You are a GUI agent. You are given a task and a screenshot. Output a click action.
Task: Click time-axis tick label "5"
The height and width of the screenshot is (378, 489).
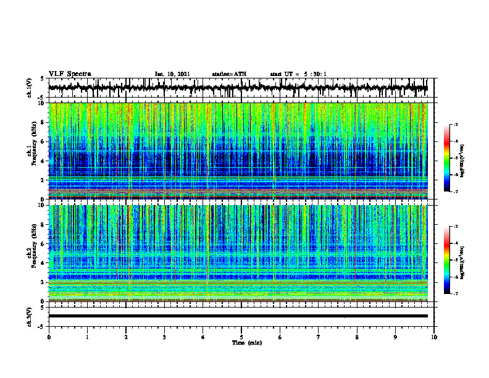pos(241,337)
